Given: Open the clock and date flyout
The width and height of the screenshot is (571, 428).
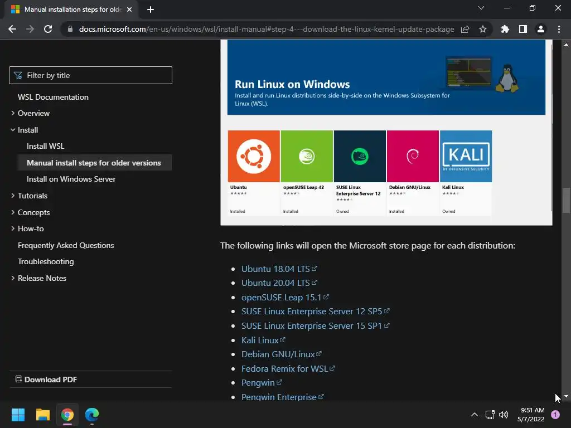Looking at the screenshot, I should 531,415.
